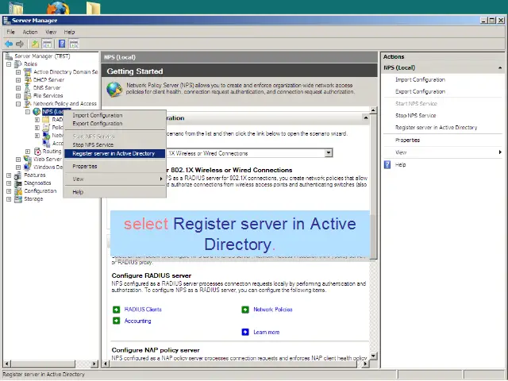The width and height of the screenshot is (508, 381).
Task: Click Register server in Active Directory in Actions
Action: tap(437, 127)
